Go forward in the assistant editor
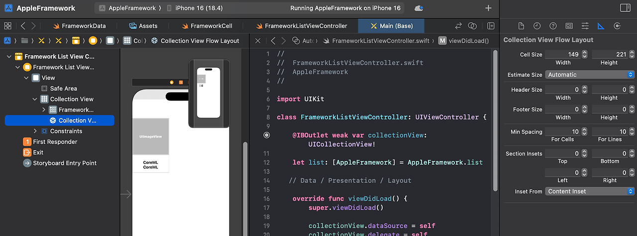This screenshot has height=236, width=637. [283, 41]
